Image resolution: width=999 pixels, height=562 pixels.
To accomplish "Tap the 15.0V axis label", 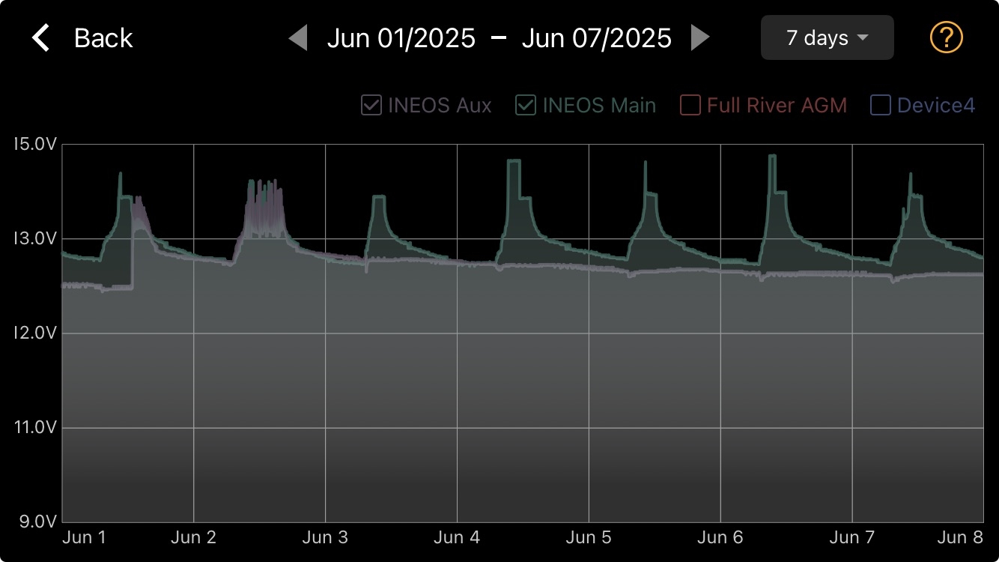I will pos(34,144).
